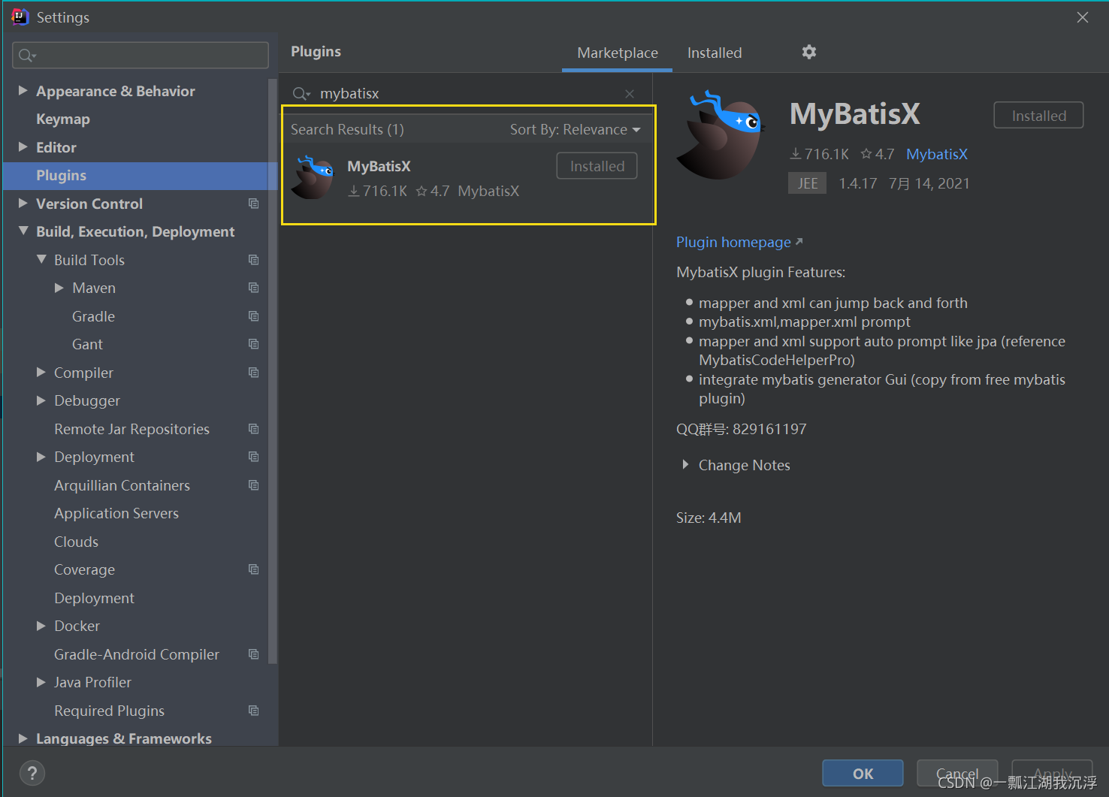Select Required Plugins item
Image resolution: width=1109 pixels, height=797 pixels.
(109, 711)
